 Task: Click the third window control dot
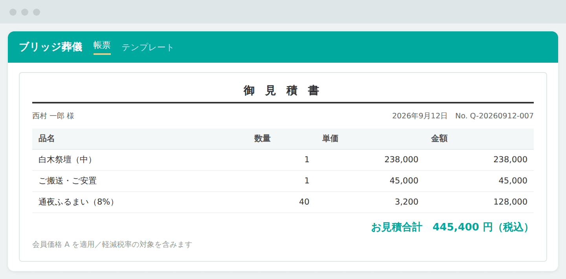click(37, 12)
